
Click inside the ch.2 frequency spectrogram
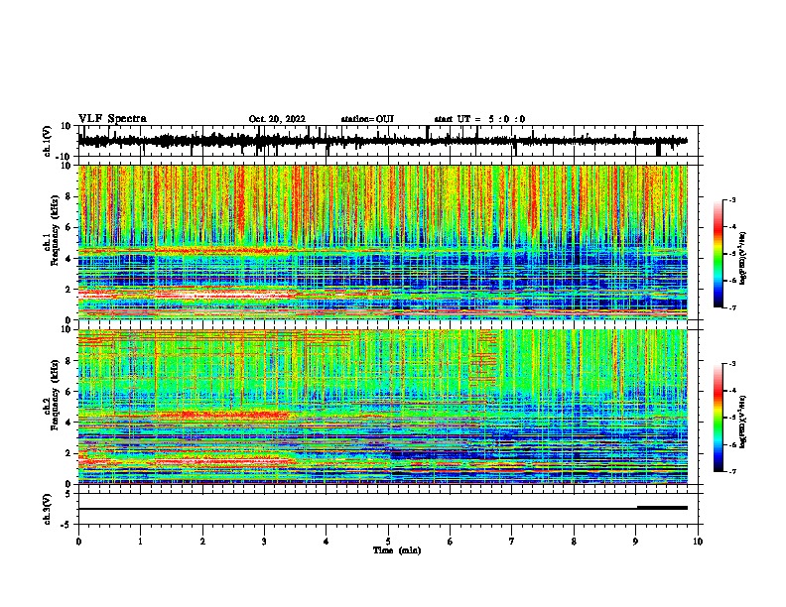(383, 407)
